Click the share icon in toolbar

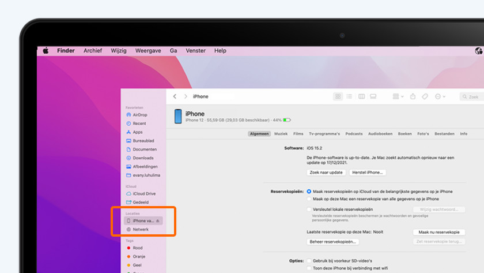coord(413,96)
